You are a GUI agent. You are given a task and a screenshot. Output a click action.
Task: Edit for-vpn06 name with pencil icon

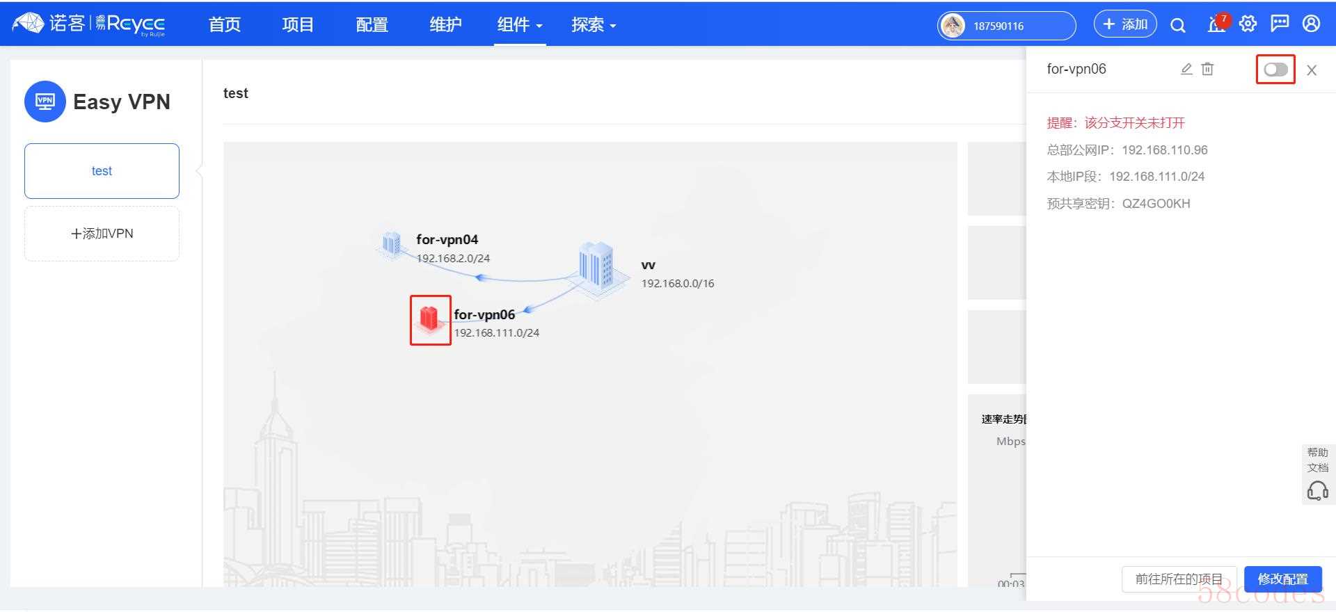(x=1186, y=69)
